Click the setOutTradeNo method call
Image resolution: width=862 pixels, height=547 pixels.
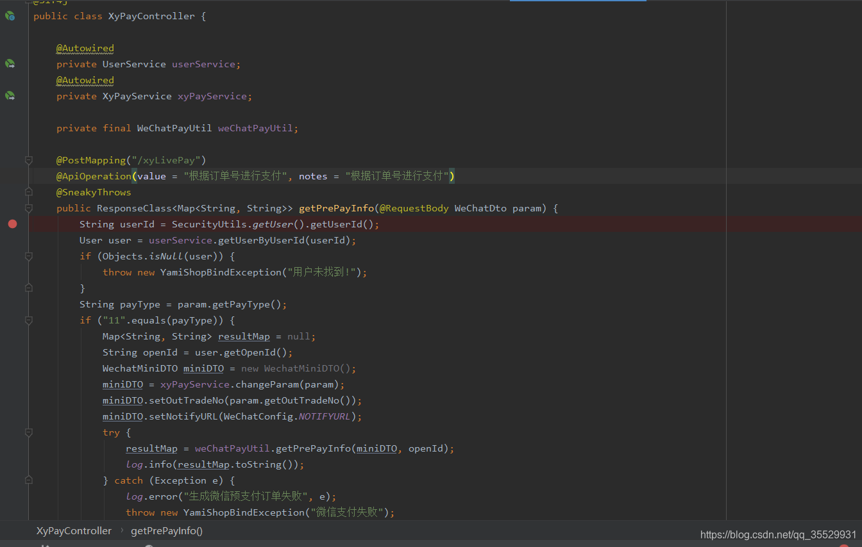(x=183, y=400)
